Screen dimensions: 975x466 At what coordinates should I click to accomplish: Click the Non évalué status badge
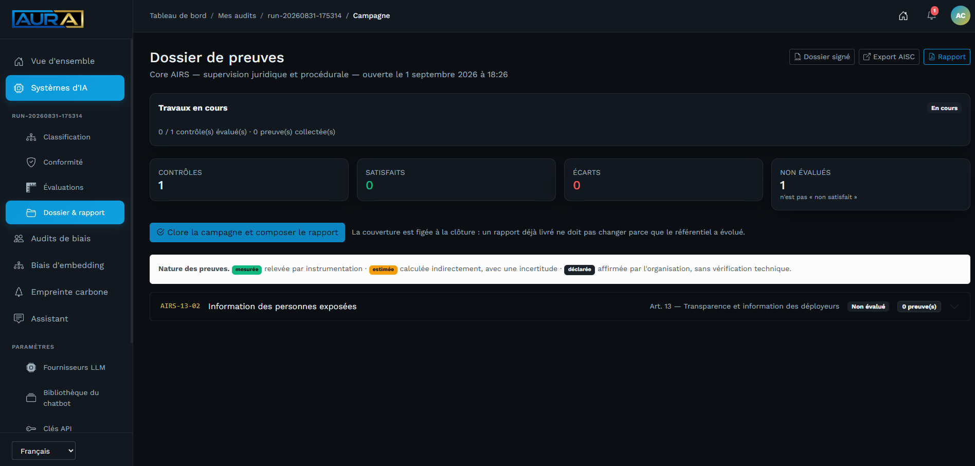pos(868,307)
